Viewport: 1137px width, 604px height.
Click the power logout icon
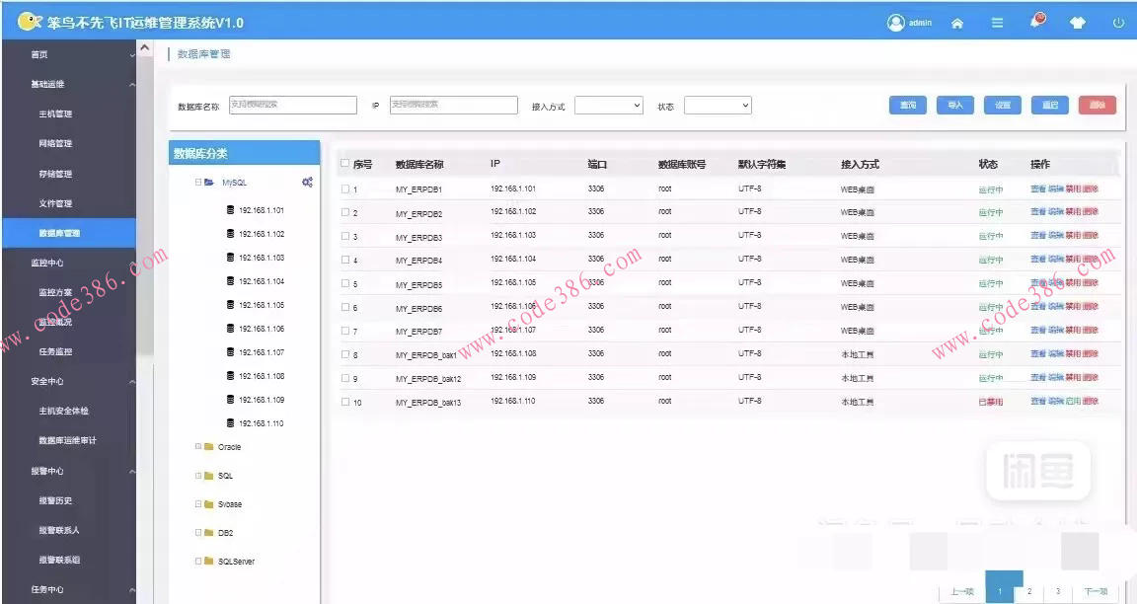coord(1118,23)
